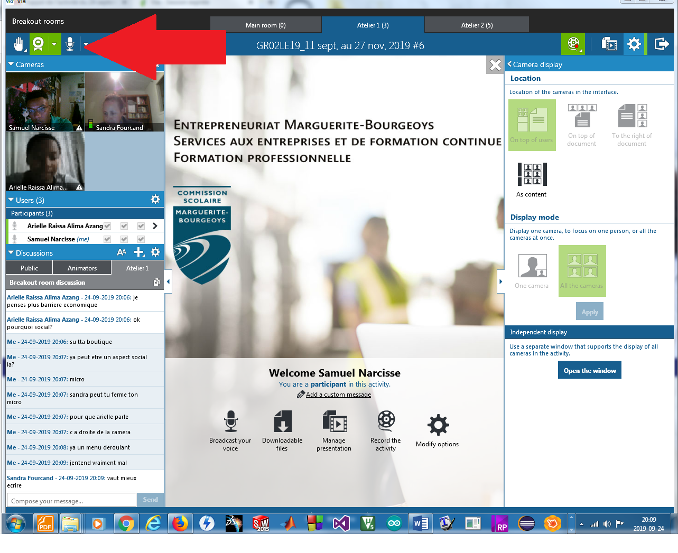Toggle first checkbox for Samuel Narcisse
Viewport: 678px width, 553px height.
click(x=107, y=239)
